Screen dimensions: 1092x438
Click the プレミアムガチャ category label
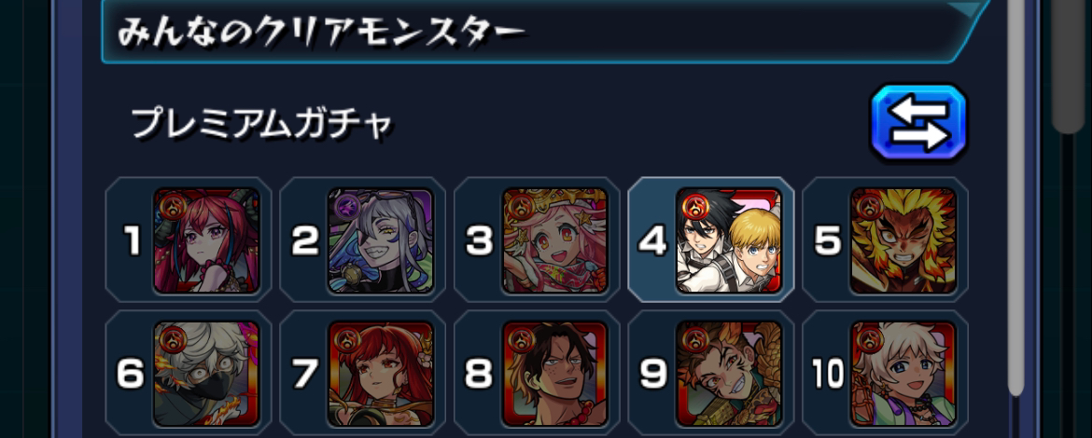click(x=262, y=125)
